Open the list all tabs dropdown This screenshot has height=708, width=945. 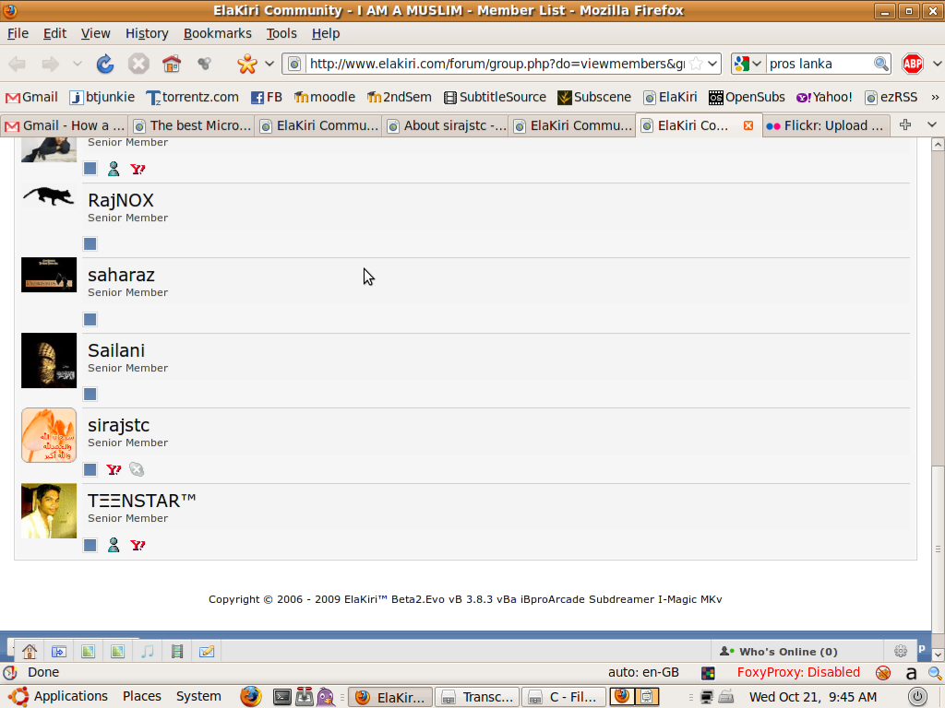click(932, 124)
